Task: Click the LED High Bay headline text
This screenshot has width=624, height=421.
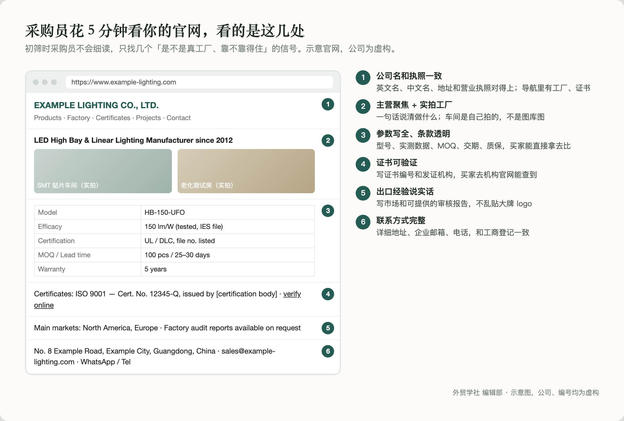Action: coord(133,140)
